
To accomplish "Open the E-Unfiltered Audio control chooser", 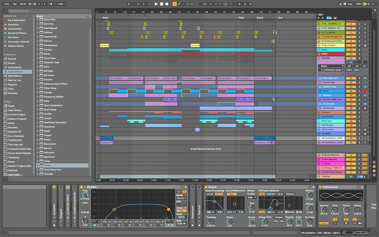I will [x=331, y=70].
